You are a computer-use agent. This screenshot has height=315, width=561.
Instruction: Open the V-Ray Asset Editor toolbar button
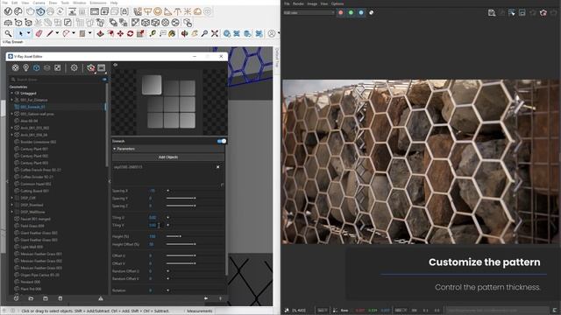(8, 11)
